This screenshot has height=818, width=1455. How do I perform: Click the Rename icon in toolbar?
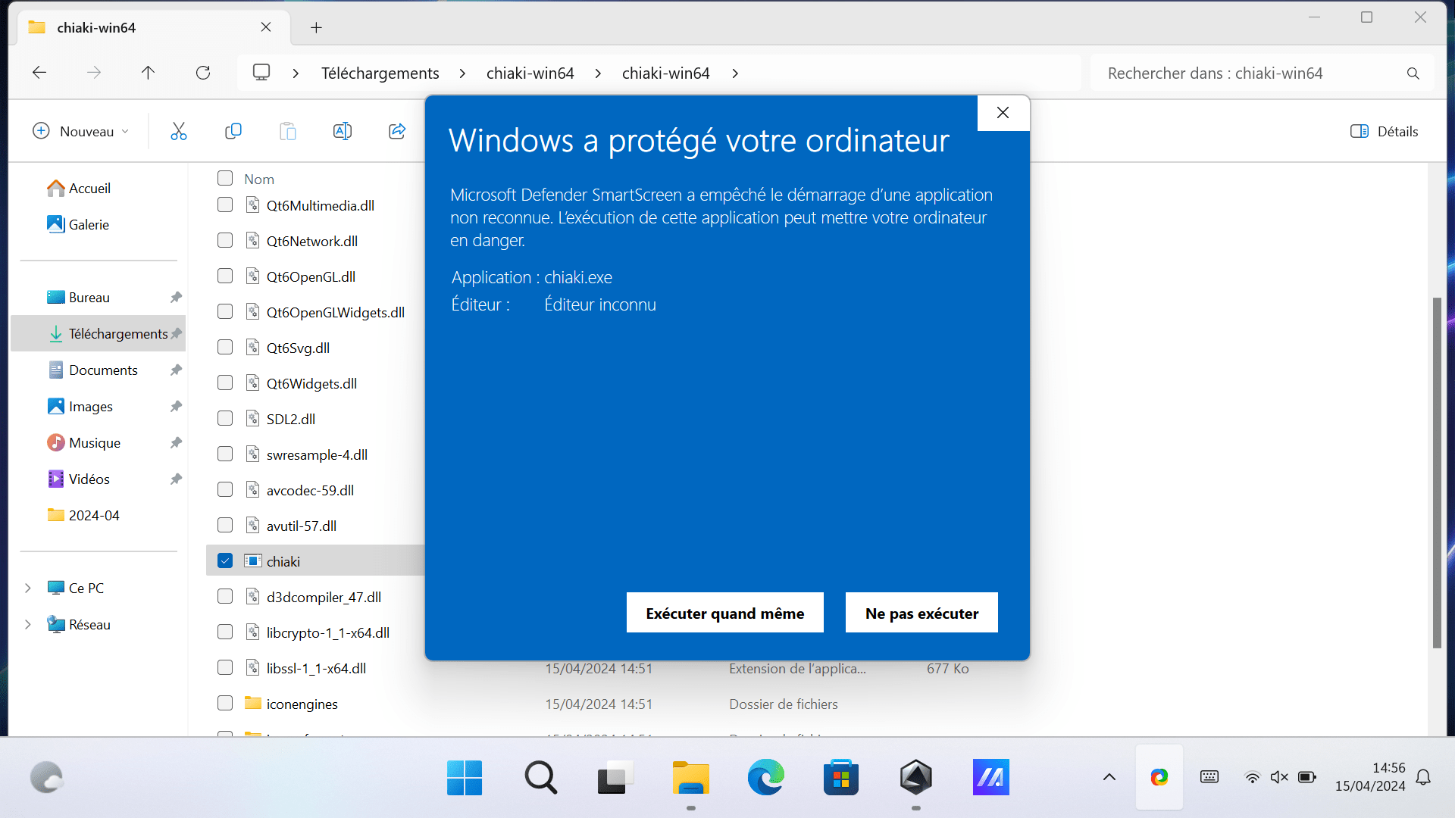point(343,131)
